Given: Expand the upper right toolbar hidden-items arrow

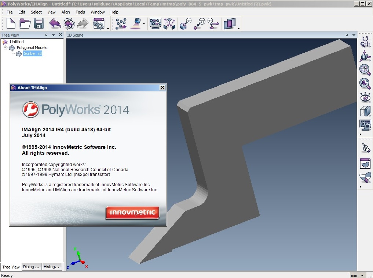Looking at the screenshot, I should coord(361,135).
